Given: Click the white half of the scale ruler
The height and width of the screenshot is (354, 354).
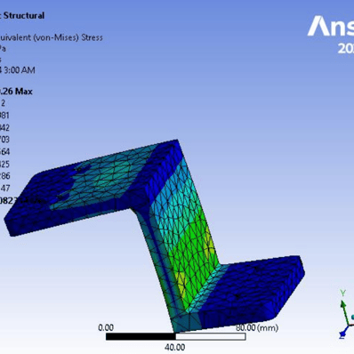Looking at the screenshot, I should pyautogui.click(x=211, y=336).
